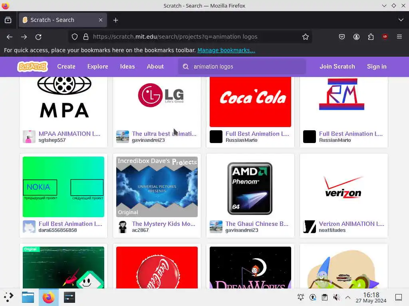Viewport: 409px width, 306px height.
Task: Open The Ghaui Chinese B... project link
Action: pos(257,224)
